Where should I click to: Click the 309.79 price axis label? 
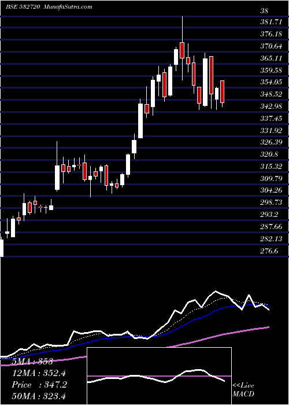(x=271, y=178)
